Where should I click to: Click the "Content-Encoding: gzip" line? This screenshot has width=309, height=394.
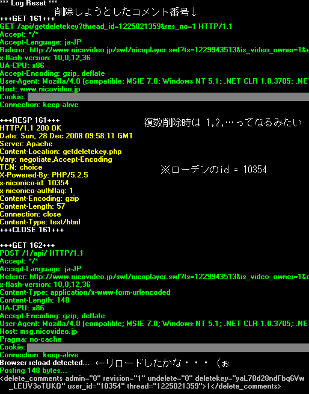tap(40, 199)
